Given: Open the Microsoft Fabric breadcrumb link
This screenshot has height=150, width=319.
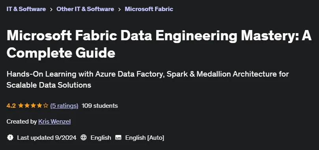Looking at the screenshot, I should [x=149, y=9].
